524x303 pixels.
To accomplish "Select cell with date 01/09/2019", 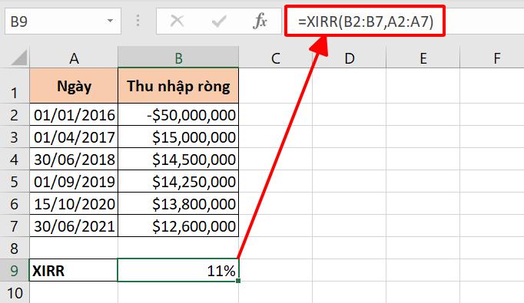I will pos(74,181).
